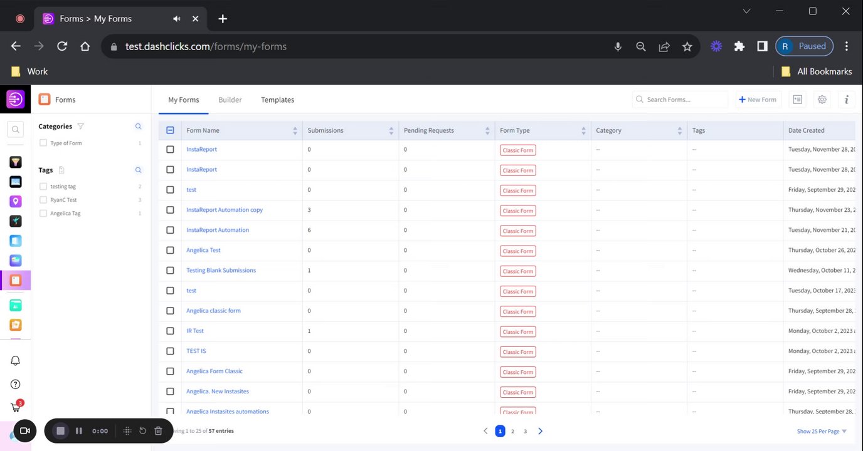Screen dimensions: 863x451
Task: Select the 'Angelica Test' row checkbox
Action: (x=170, y=251)
